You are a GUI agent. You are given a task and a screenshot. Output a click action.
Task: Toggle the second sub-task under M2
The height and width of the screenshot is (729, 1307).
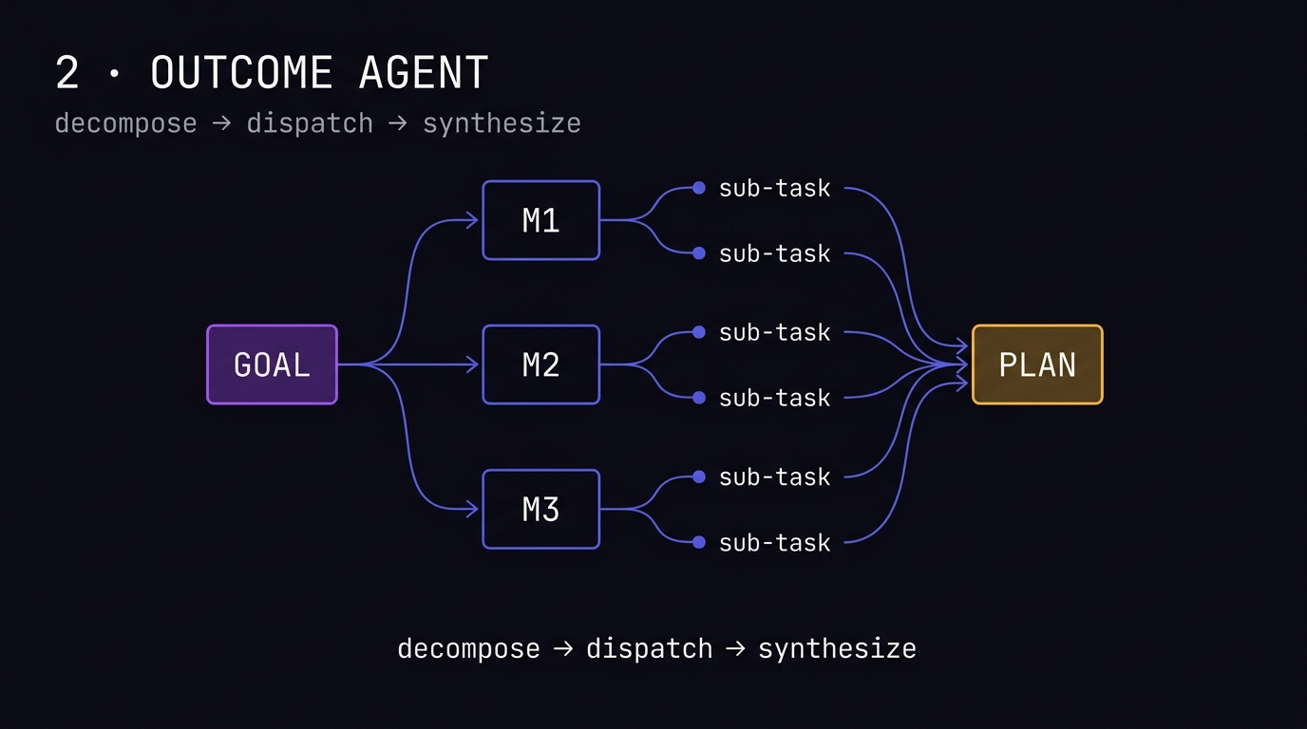pos(774,398)
